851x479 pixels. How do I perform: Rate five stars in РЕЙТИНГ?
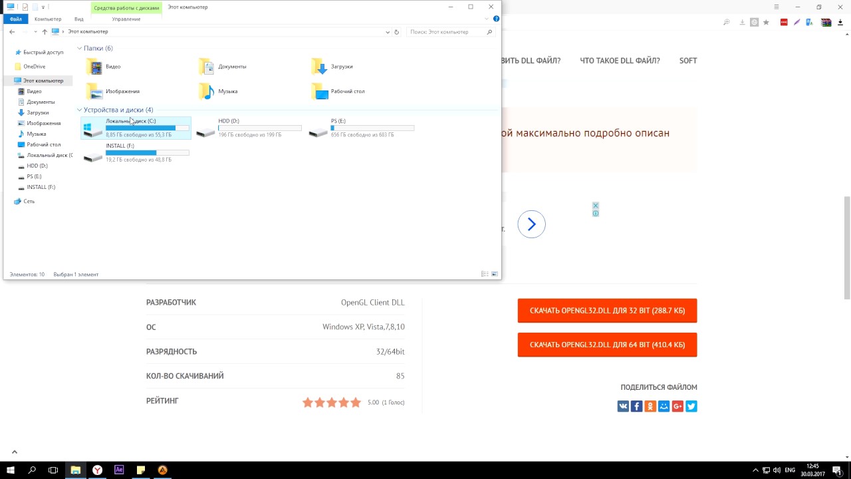pyautogui.click(x=356, y=402)
